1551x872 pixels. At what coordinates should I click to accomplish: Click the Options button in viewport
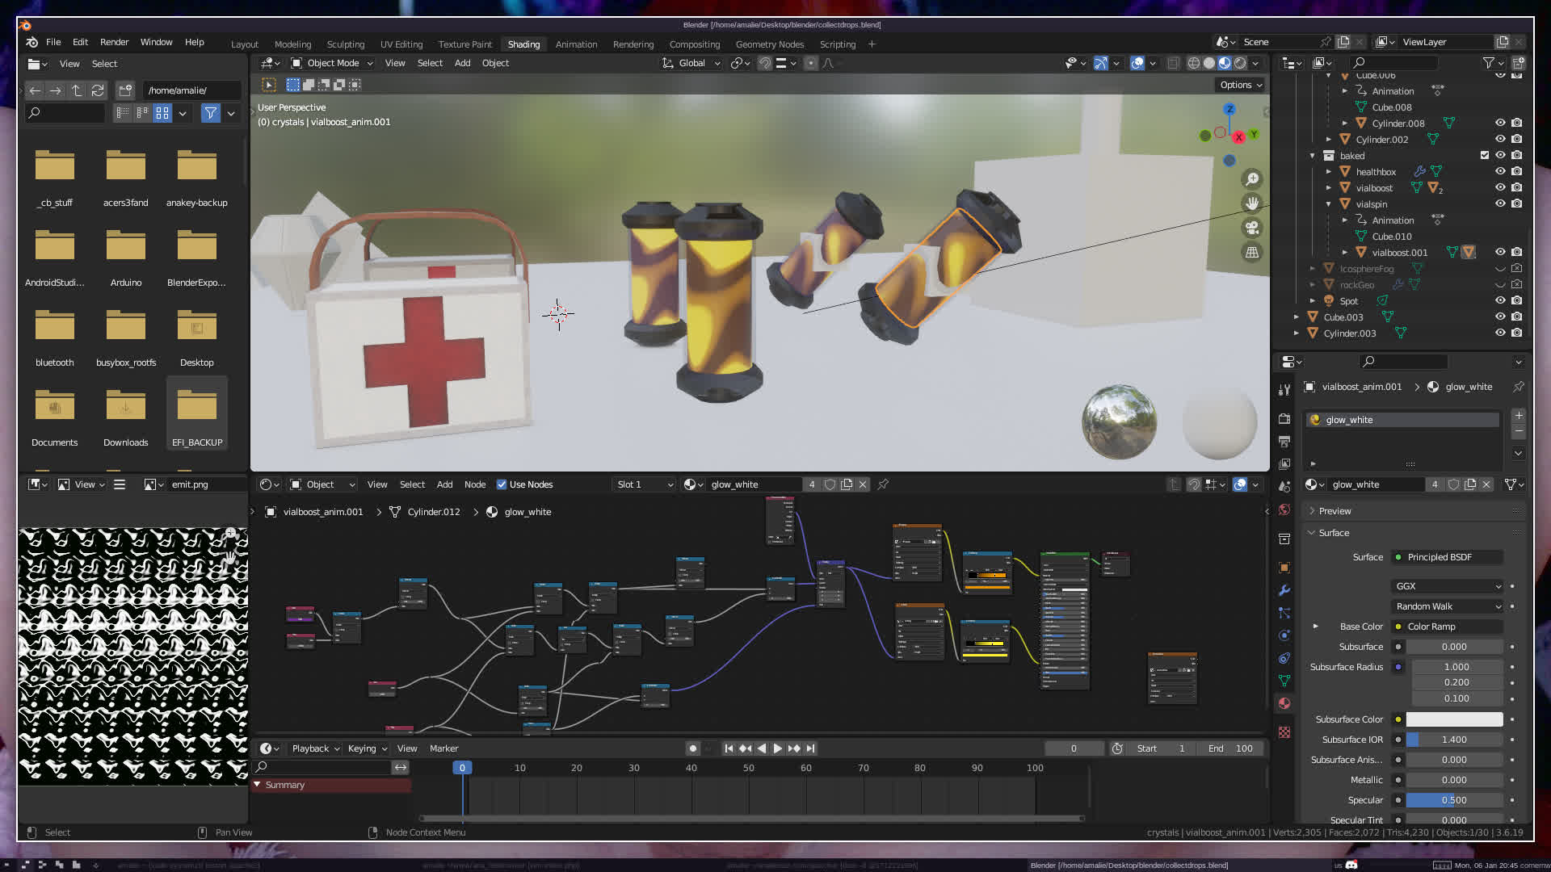[x=1240, y=85]
